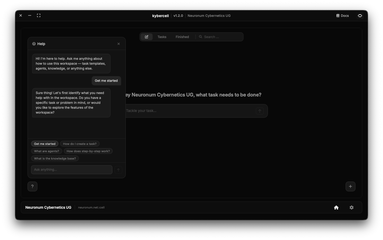
Task: Submit the task with the up-arrow button
Action: [260, 111]
